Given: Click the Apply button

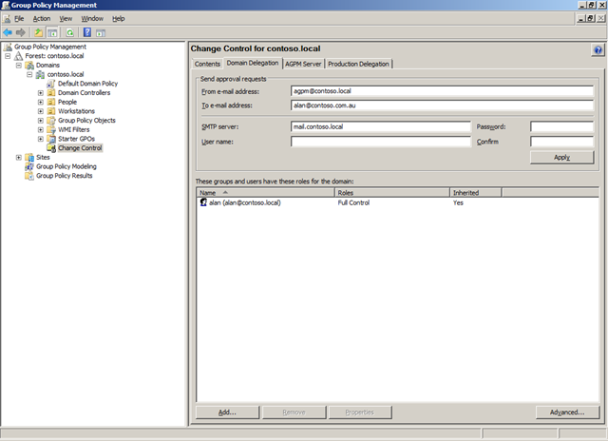Looking at the screenshot, I should coord(561,157).
